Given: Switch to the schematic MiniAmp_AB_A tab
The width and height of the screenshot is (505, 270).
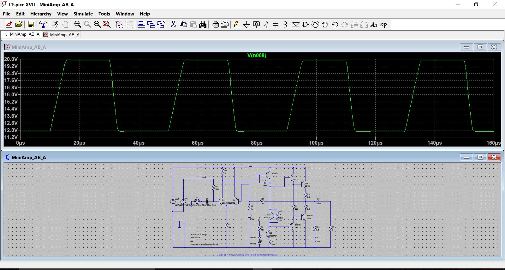Looking at the screenshot, I should [x=21, y=34].
